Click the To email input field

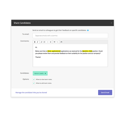point(70,35)
